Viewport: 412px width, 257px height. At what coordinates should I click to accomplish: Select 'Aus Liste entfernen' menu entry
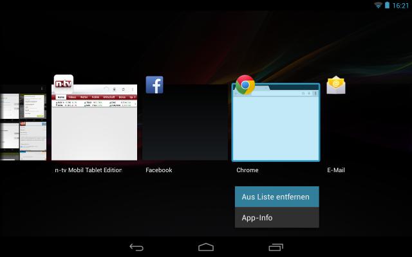pos(277,197)
